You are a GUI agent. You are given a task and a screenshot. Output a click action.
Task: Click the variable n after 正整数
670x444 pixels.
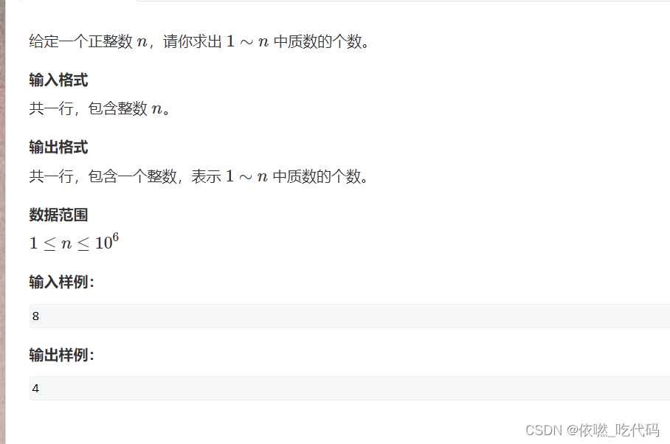(x=142, y=42)
